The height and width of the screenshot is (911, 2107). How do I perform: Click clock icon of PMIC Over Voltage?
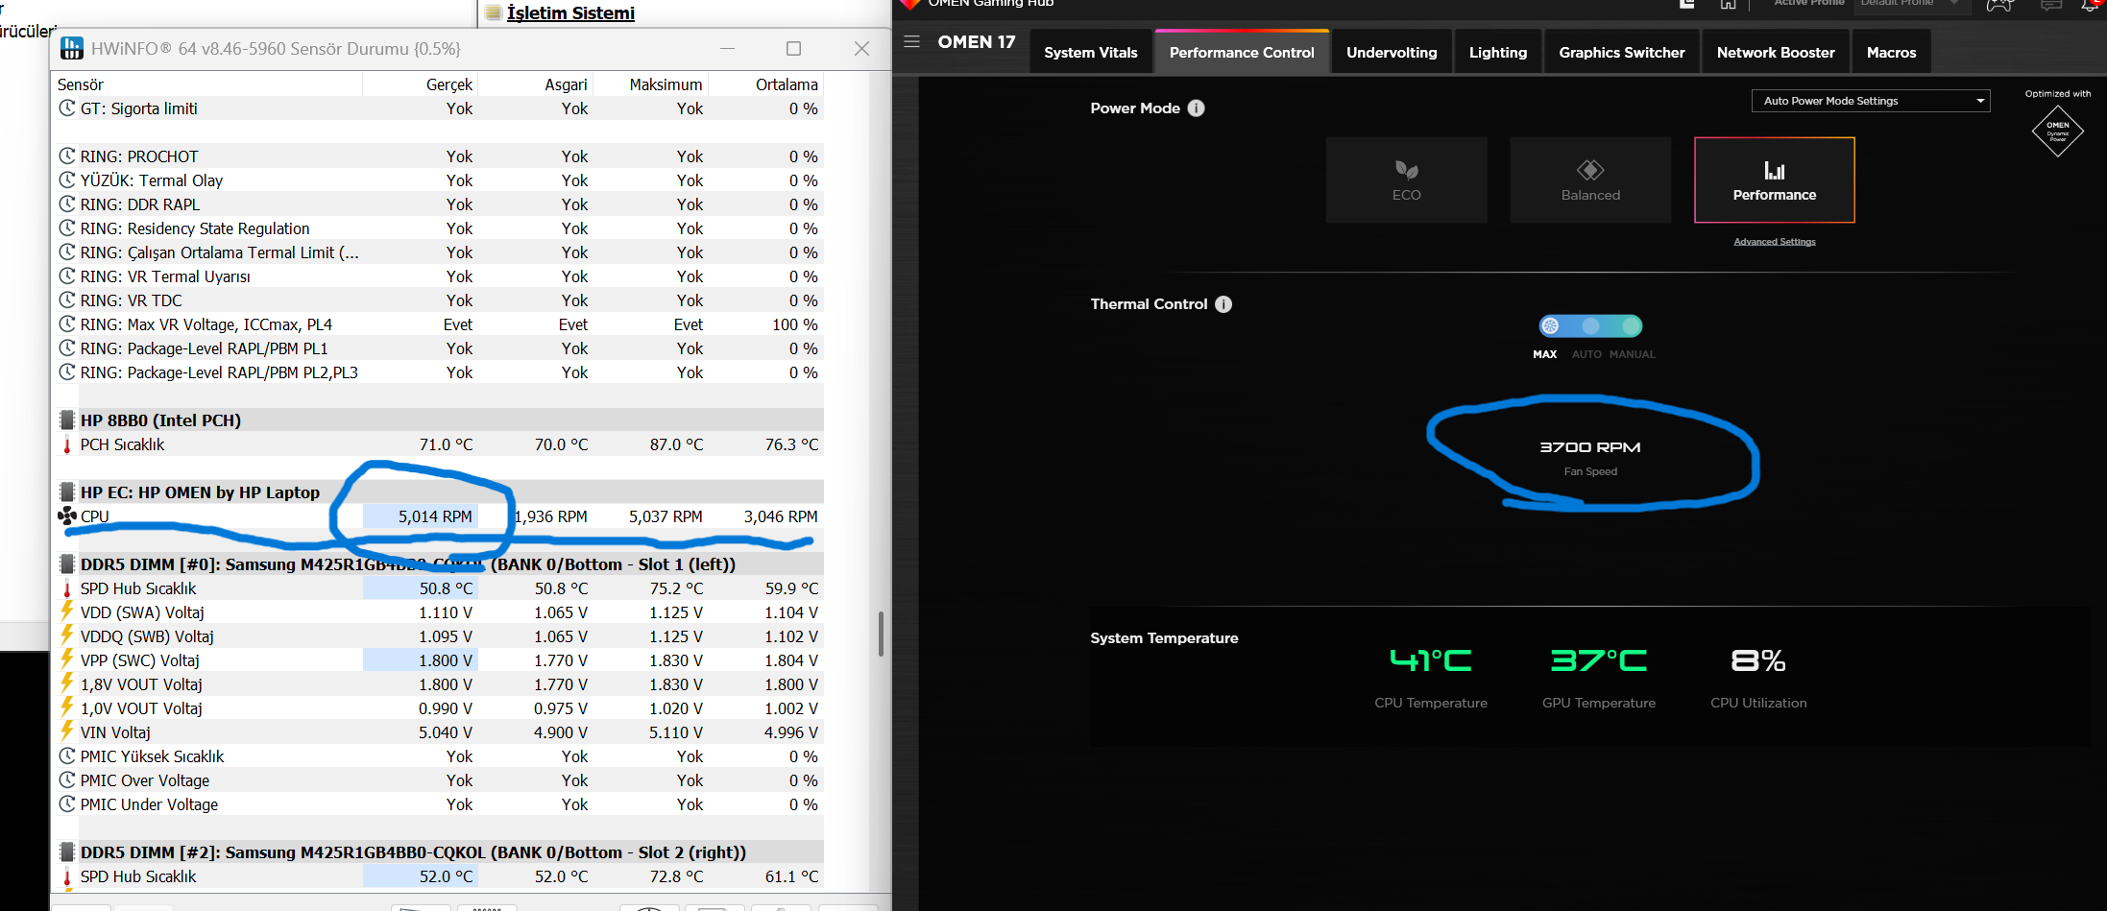click(x=67, y=779)
